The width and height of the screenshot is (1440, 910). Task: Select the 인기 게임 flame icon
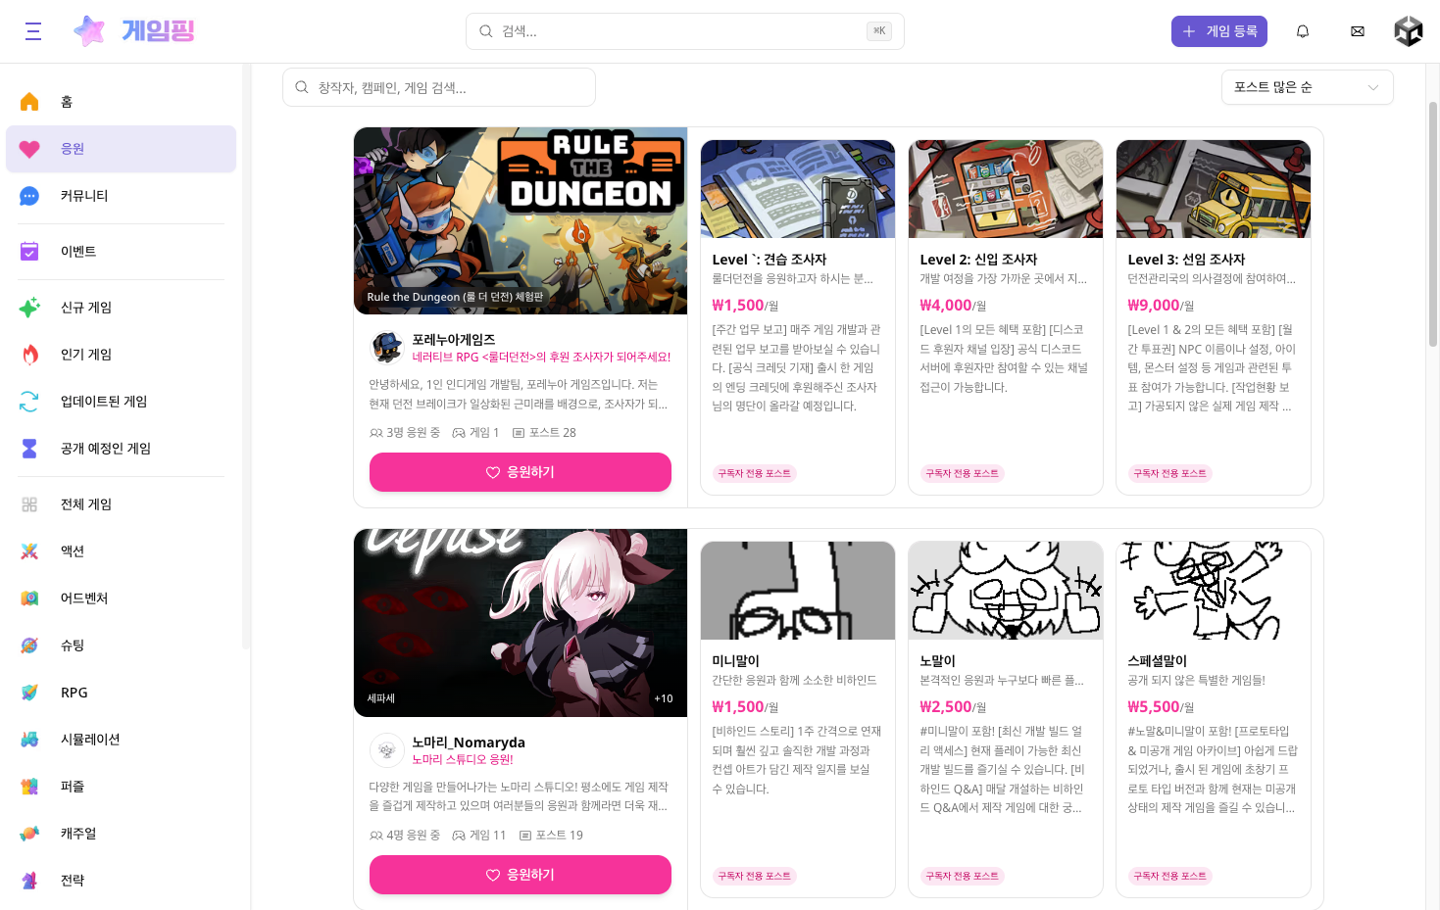(29, 354)
